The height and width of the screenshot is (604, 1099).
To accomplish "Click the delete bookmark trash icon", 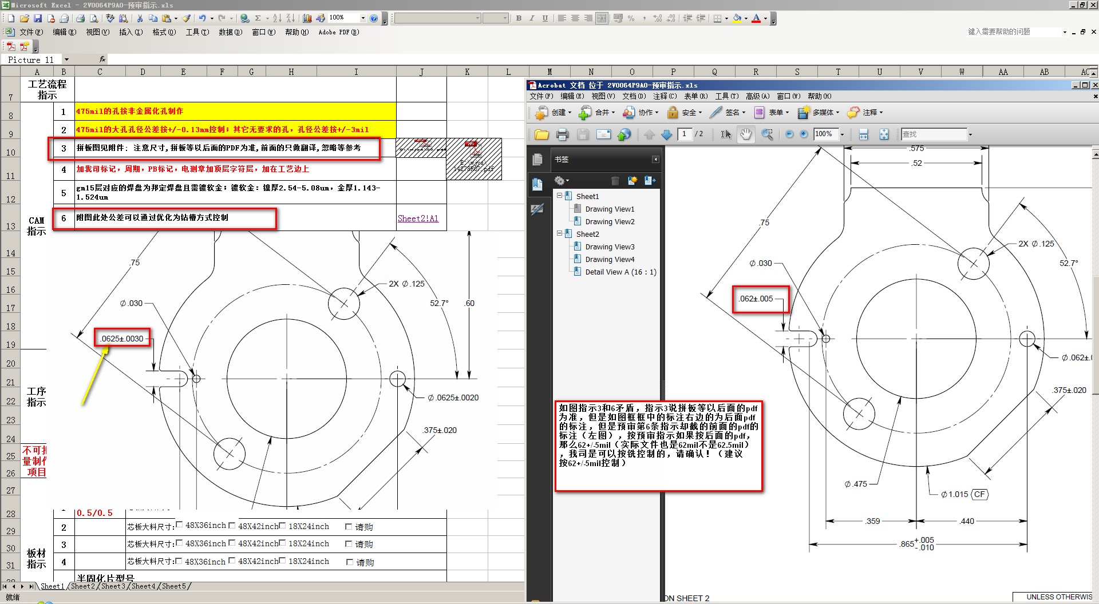I will (615, 181).
